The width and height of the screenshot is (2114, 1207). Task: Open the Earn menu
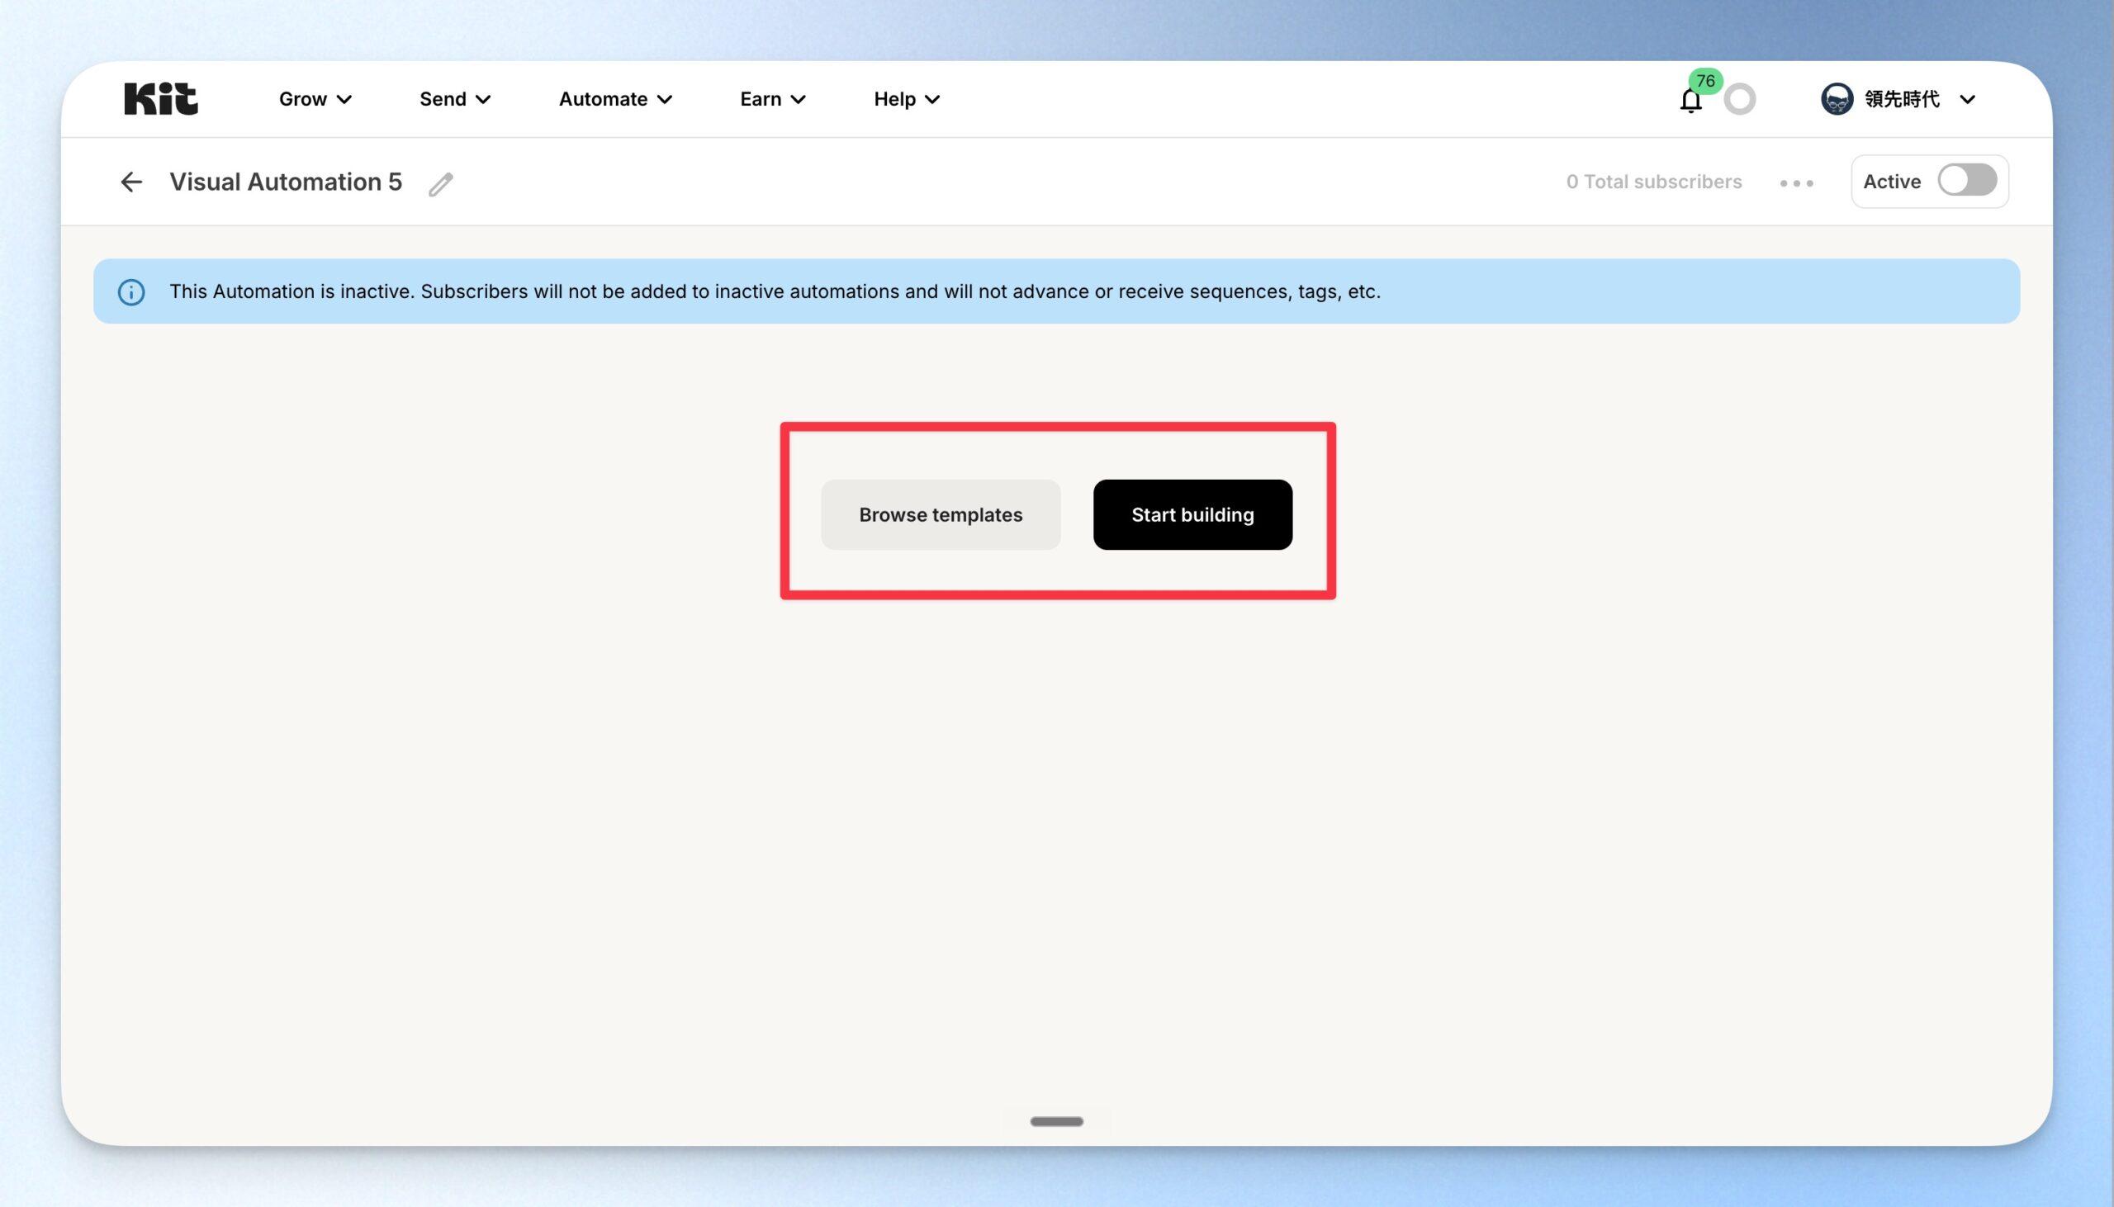coord(773,98)
